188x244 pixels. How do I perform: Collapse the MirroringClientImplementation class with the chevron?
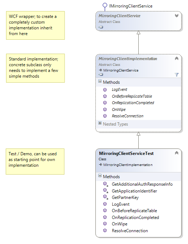click(177, 58)
